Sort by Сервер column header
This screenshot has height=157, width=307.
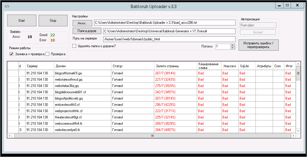point(40,66)
